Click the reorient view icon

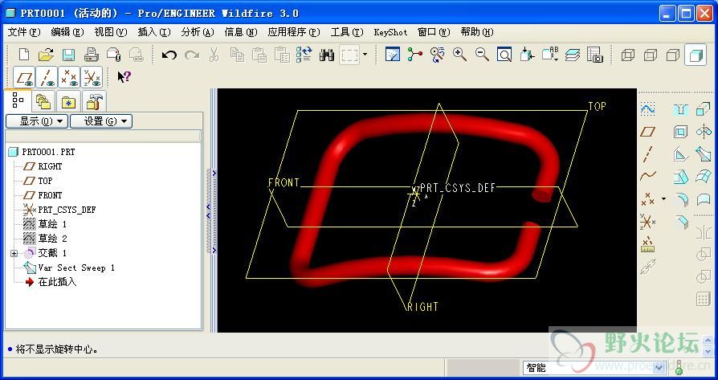point(527,55)
